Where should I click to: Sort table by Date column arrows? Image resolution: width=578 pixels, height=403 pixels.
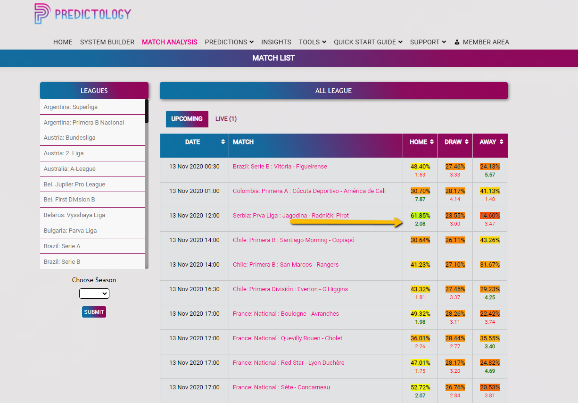tap(223, 142)
